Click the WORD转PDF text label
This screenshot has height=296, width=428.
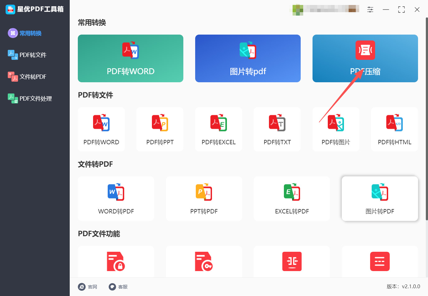[x=116, y=212]
